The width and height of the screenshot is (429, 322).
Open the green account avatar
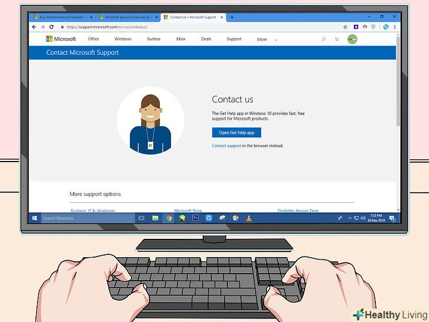(x=352, y=40)
